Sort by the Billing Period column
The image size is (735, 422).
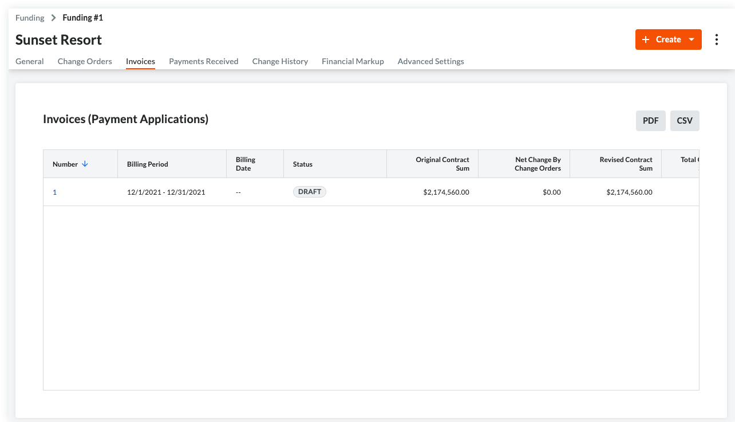pos(147,164)
